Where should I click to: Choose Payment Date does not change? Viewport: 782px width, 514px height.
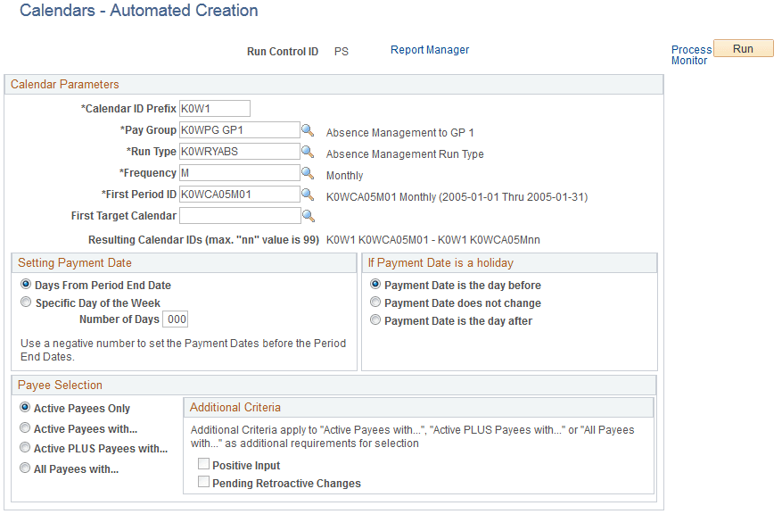coord(375,302)
